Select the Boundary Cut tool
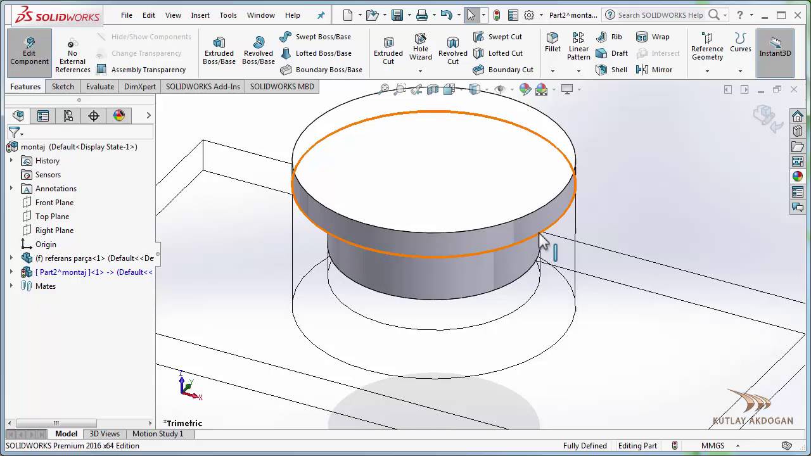The height and width of the screenshot is (456, 811). click(x=503, y=70)
